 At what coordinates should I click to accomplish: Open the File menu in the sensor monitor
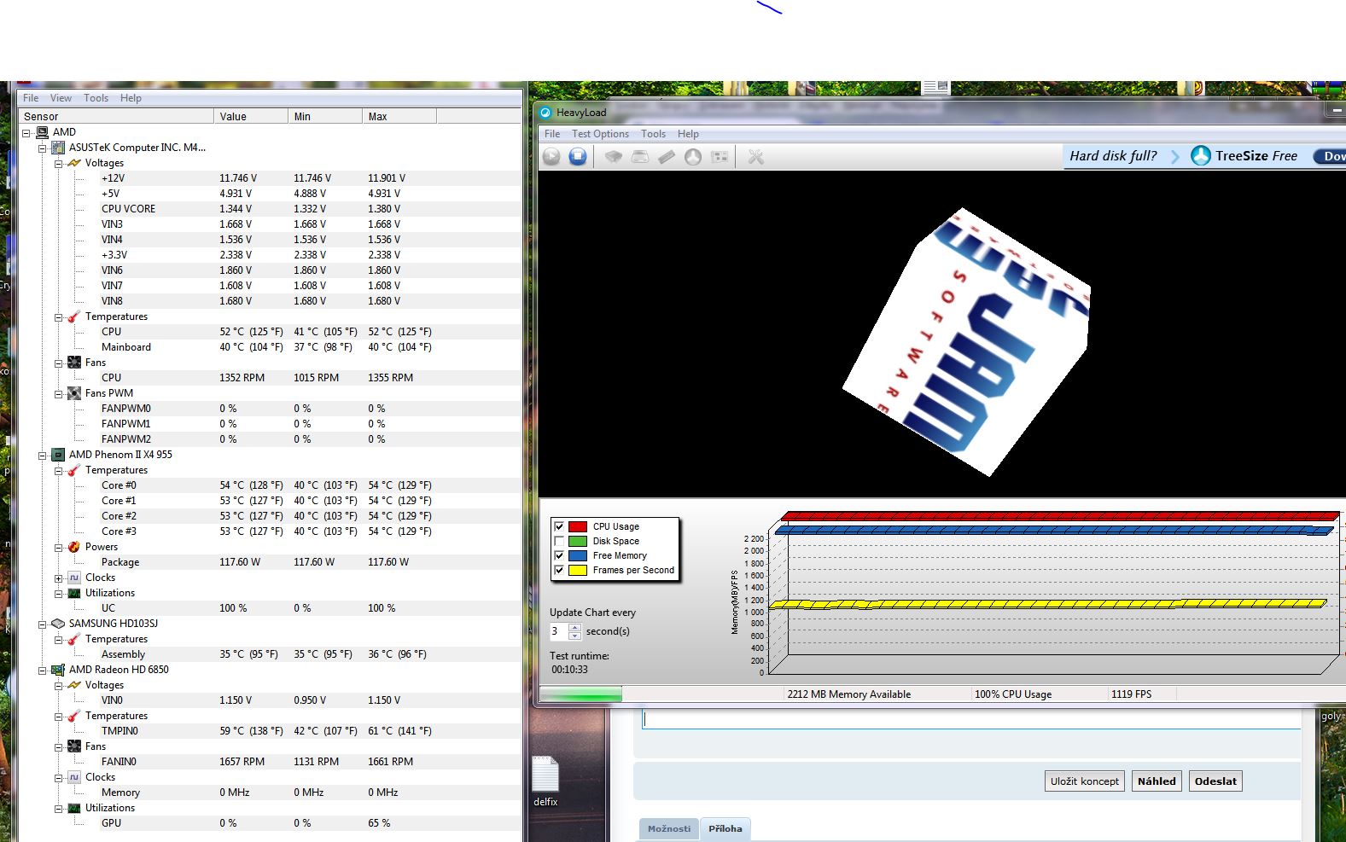coord(31,98)
